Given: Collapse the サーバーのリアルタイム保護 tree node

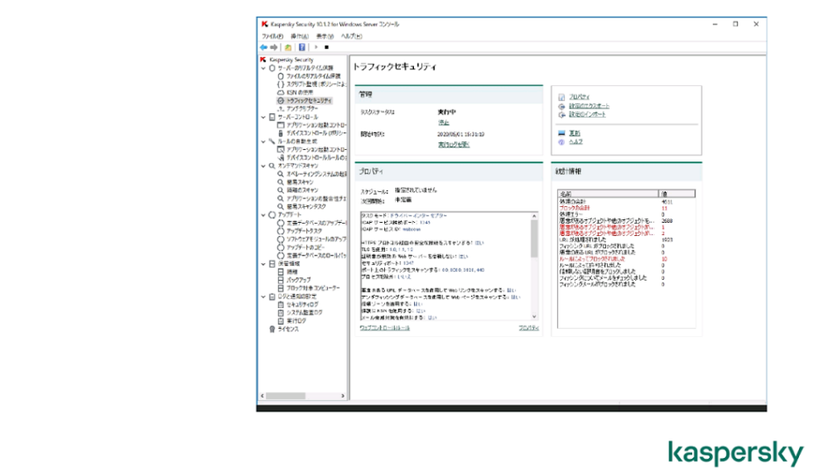Looking at the screenshot, I should tap(263, 68).
